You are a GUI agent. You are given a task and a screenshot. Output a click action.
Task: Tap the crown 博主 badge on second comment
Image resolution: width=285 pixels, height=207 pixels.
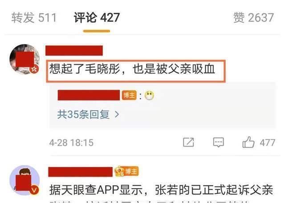click(x=126, y=171)
